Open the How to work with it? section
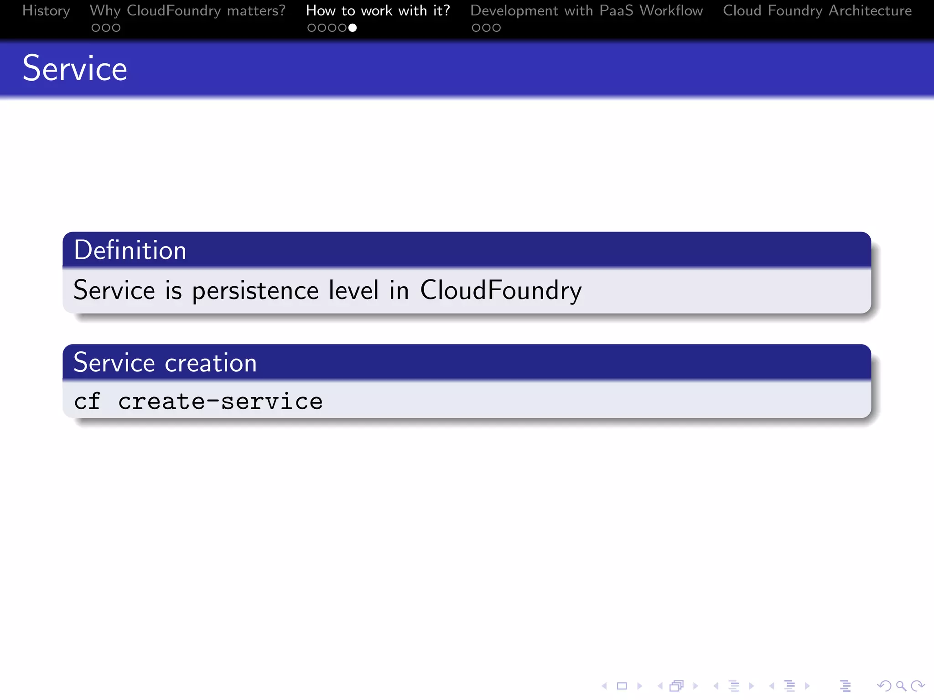Screen dimensions: 934x700 click(x=378, y=10)
